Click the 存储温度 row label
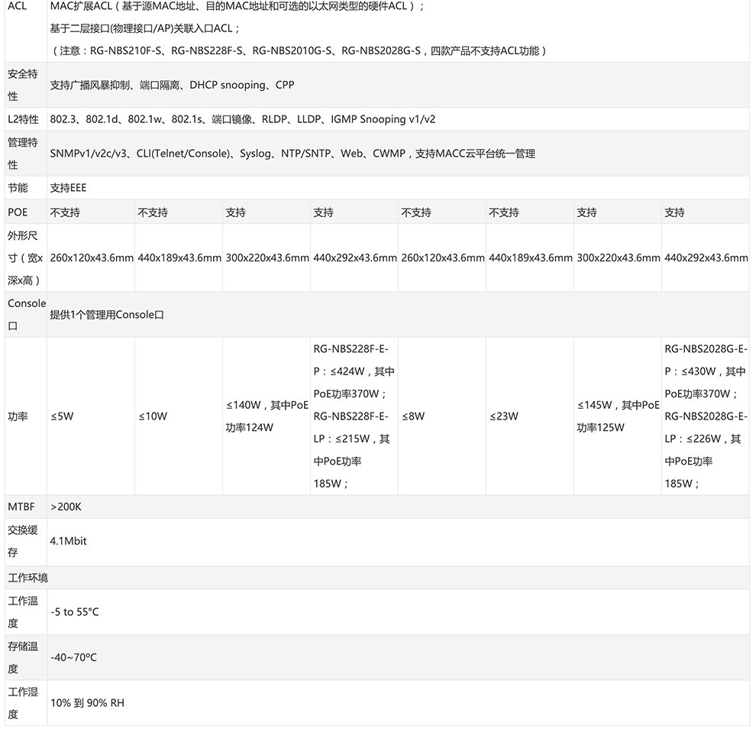 coord(23,657)
